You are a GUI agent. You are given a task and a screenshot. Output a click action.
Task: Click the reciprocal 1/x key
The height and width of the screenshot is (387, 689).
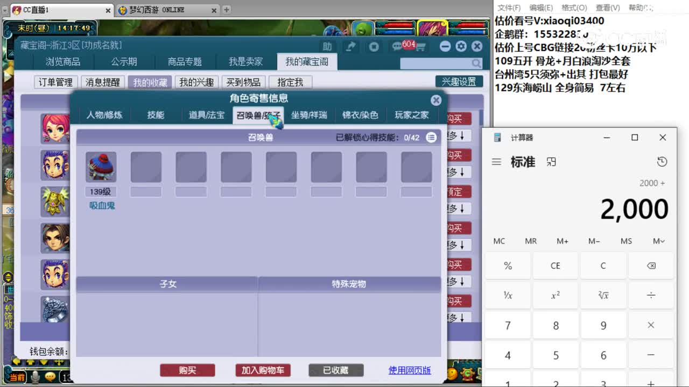[508, 295]
